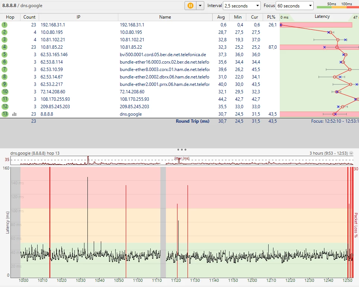The width and height of the screenshot is (359, 287).
Task: Pause tracing with the orange pause button
Action: 190,6
